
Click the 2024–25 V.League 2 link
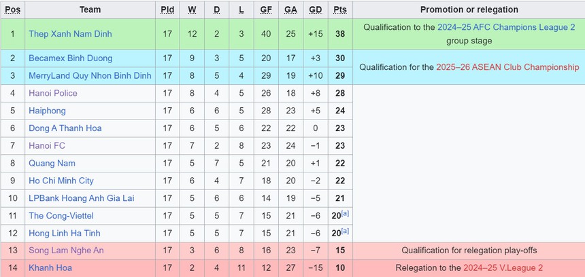pyautogui.click(x=503, y=267)
